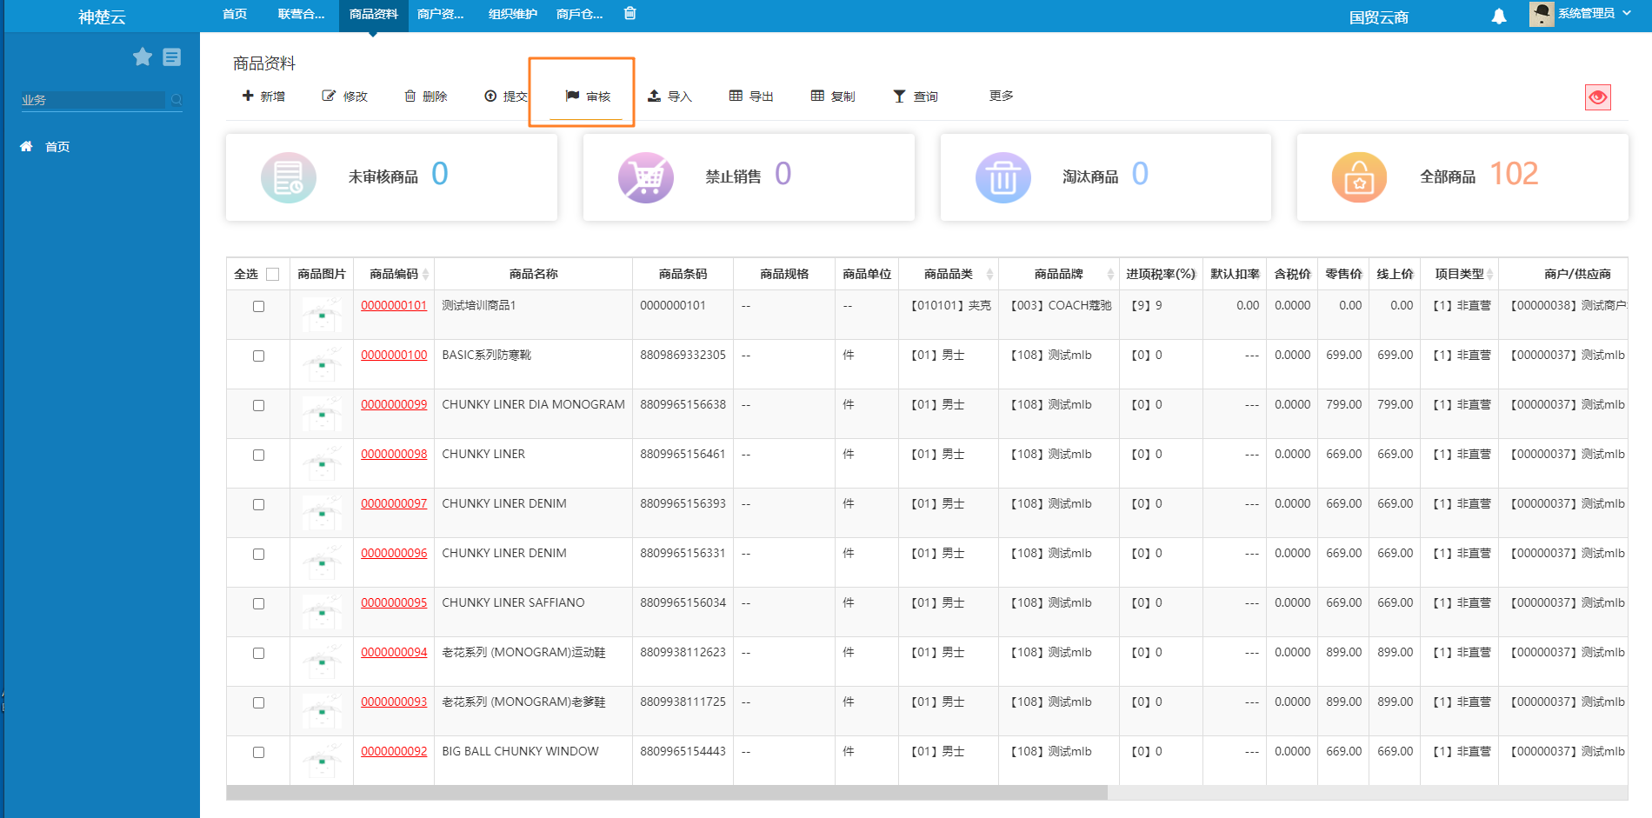Toggle the red eye visibility button

pos(1597,97)
